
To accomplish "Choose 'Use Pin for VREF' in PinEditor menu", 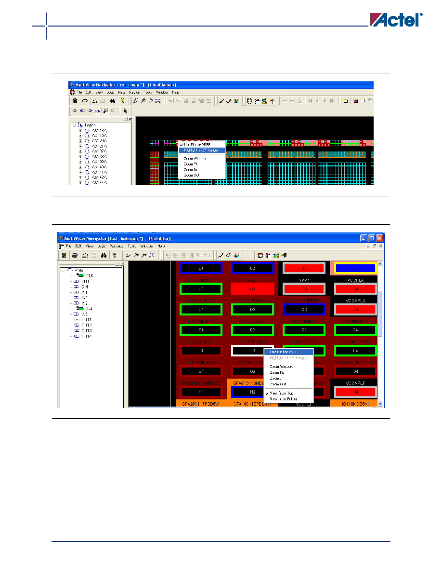I will tap(288, 352).
